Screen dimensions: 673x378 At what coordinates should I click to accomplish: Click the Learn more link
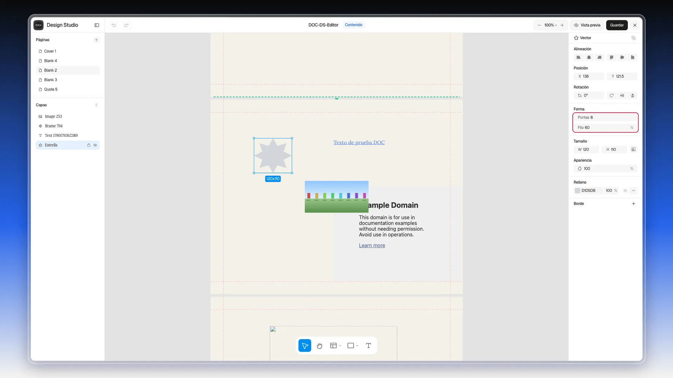372,246
